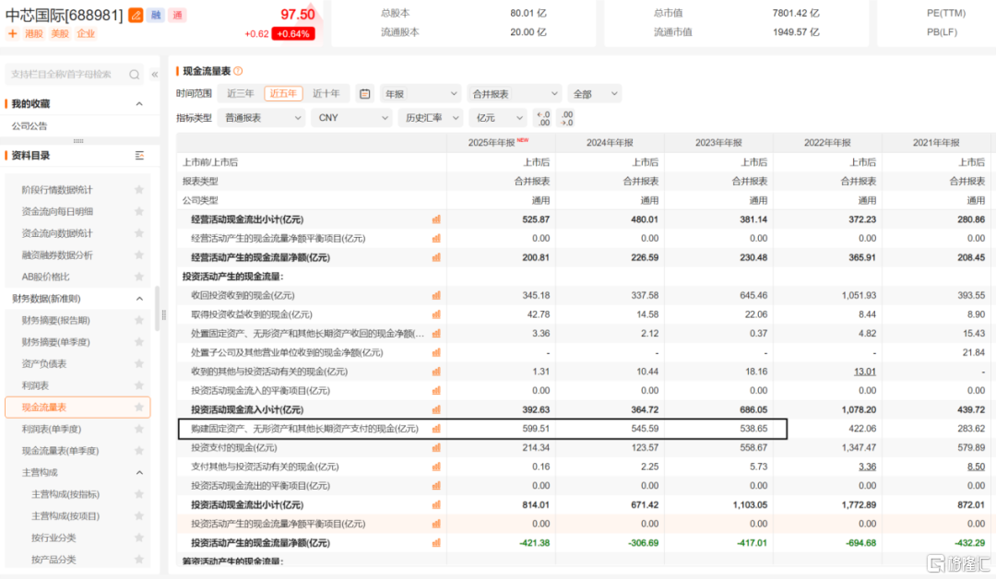Open the 合并报表 statement type dropdown

(x=514, y=94)
